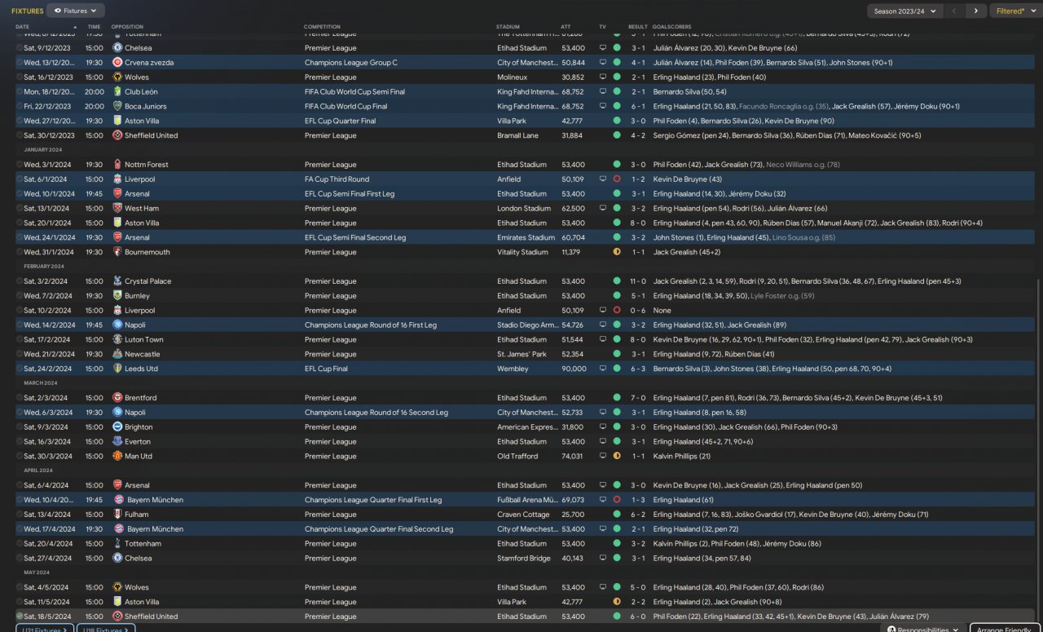
Task: Click the Nottm Forest club badge
Action: pyautogui.click(x=117, y=165)
